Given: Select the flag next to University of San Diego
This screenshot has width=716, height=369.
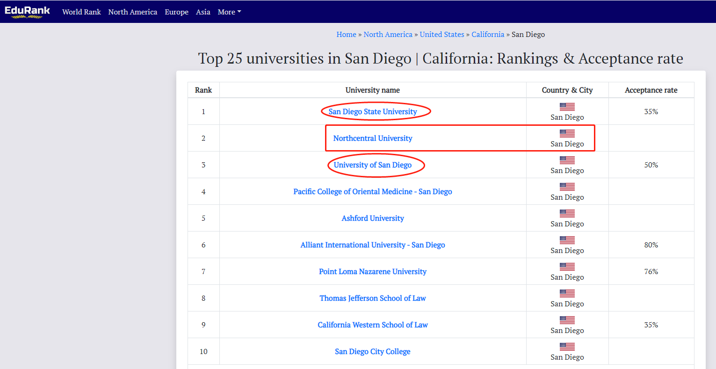Looking at the screenshot, I should [567, 159].
